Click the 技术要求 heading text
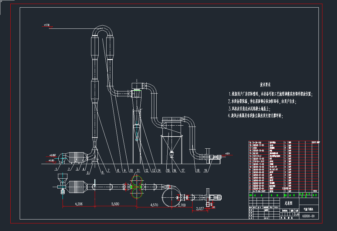This screenshot has width=337, height=231. click(265, 85)
